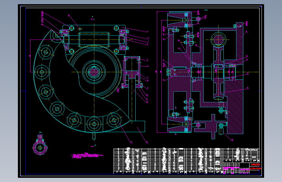Select the vertical hydraulic cylinder assembly
This screenshot has height=182, width=282.
(x=132, y=73)
